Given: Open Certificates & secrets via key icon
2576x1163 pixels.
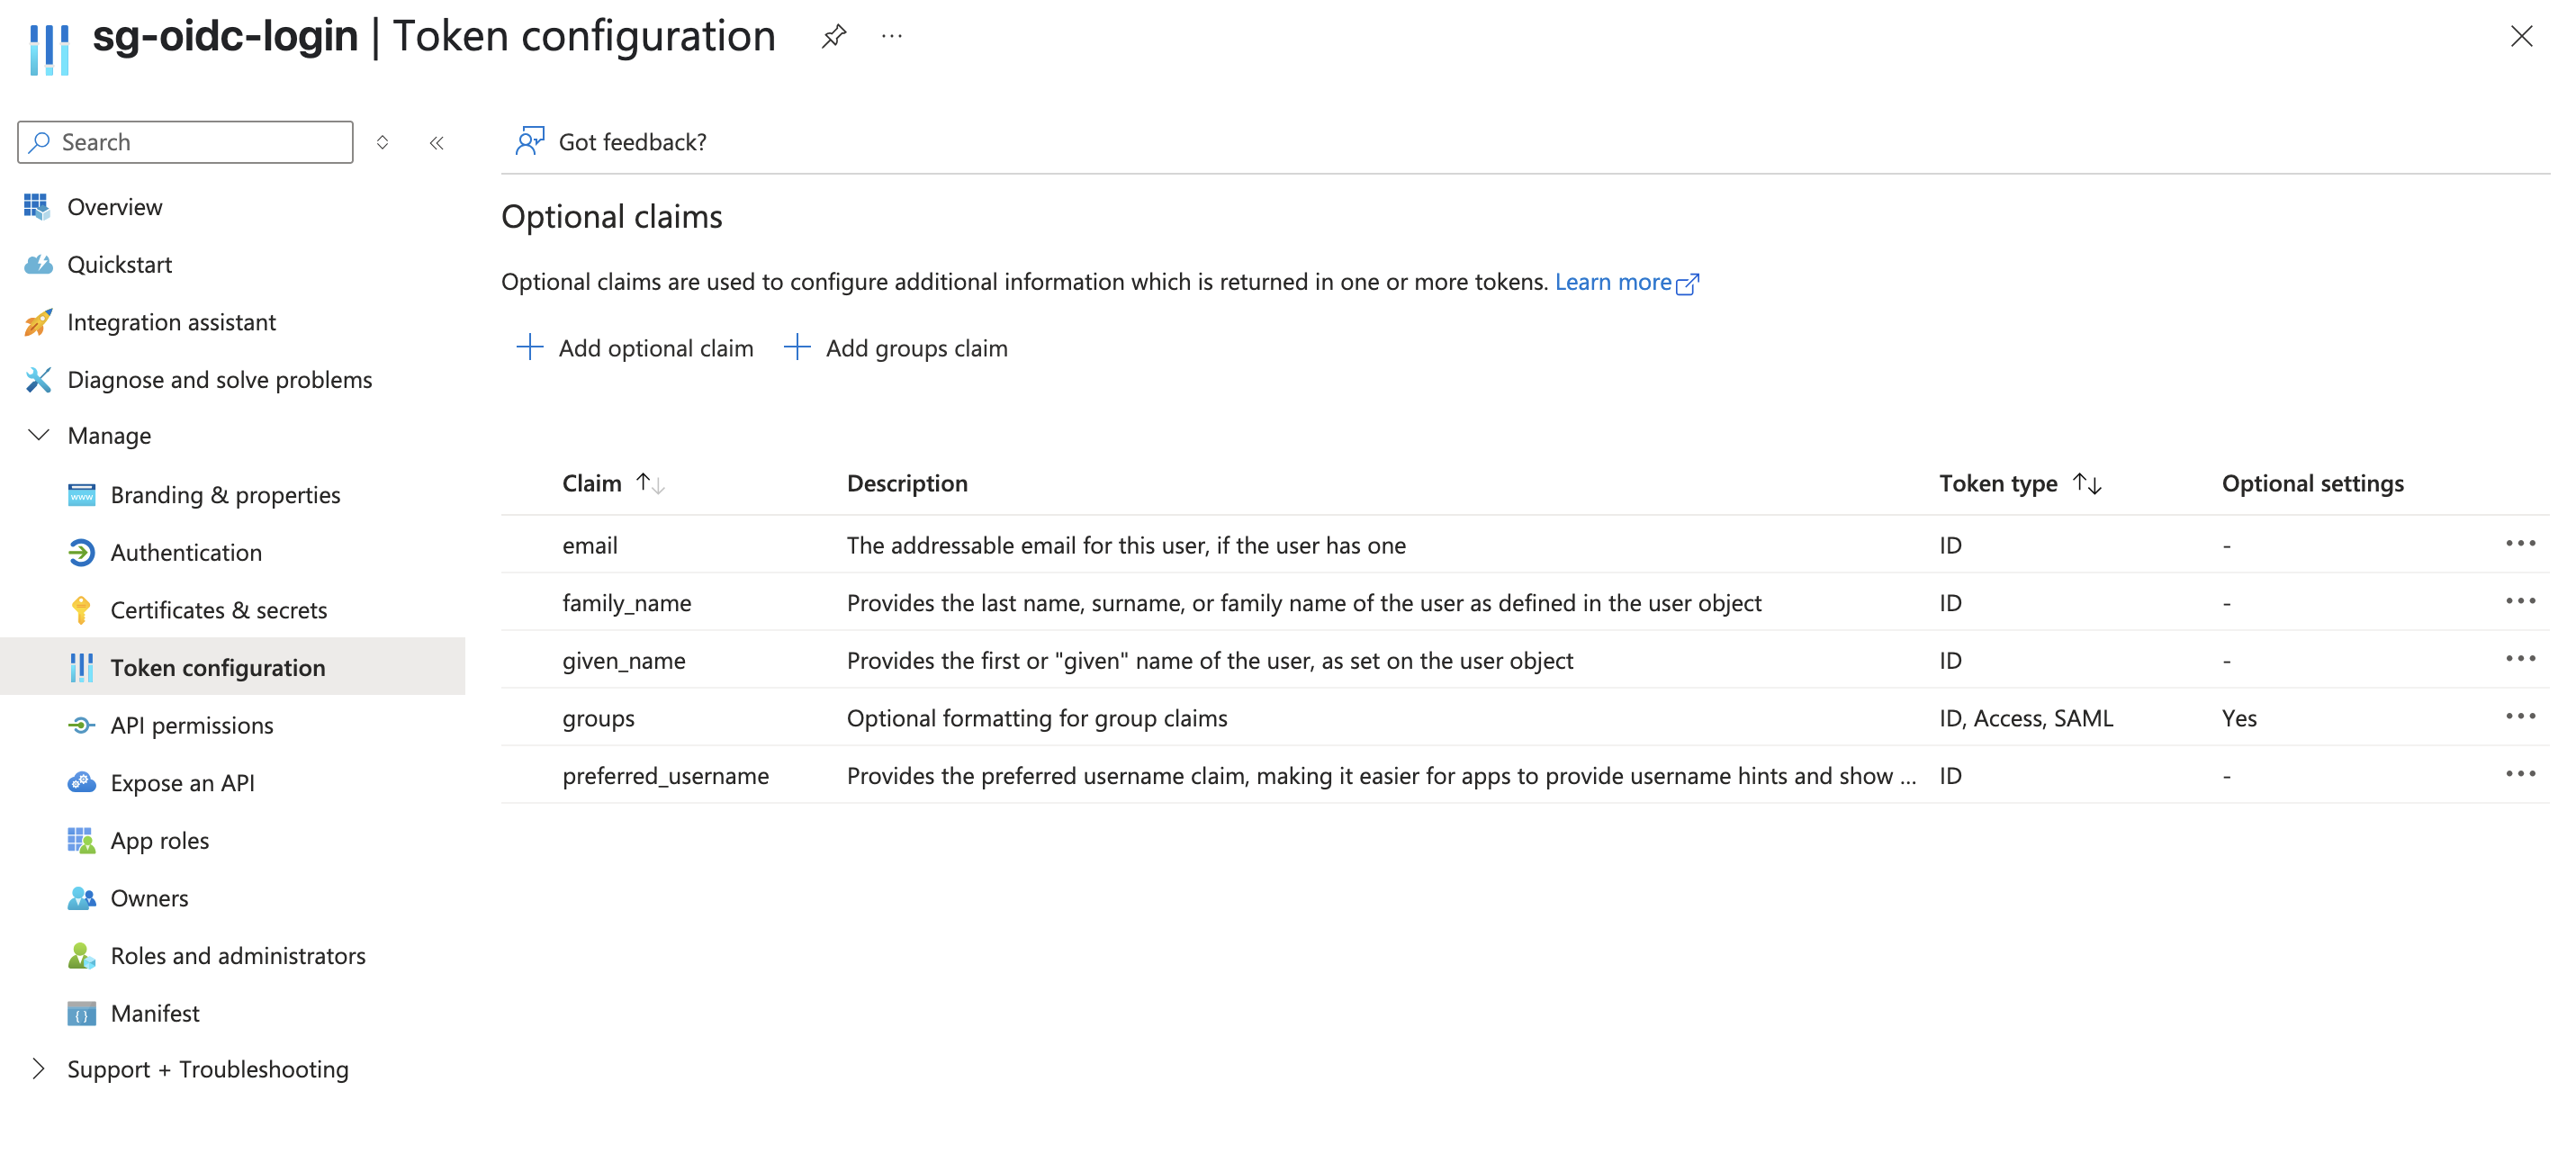Looking at the screenshot, I should pyautogui.click(x=82, y=609).
